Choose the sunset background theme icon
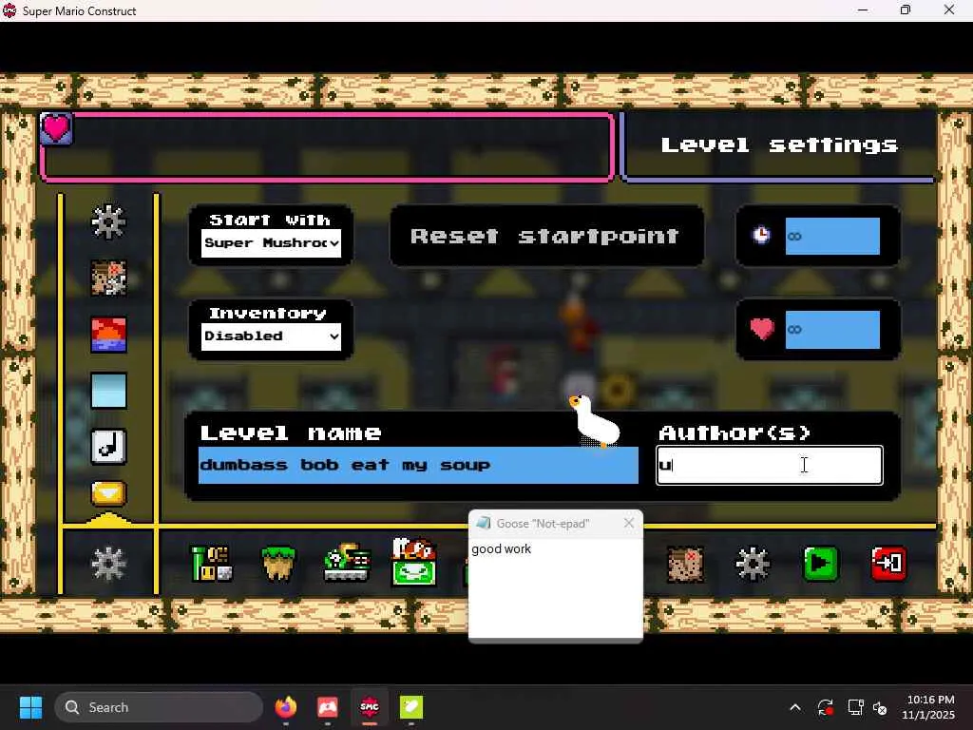973x730 pixels. [x=108, y=334]
